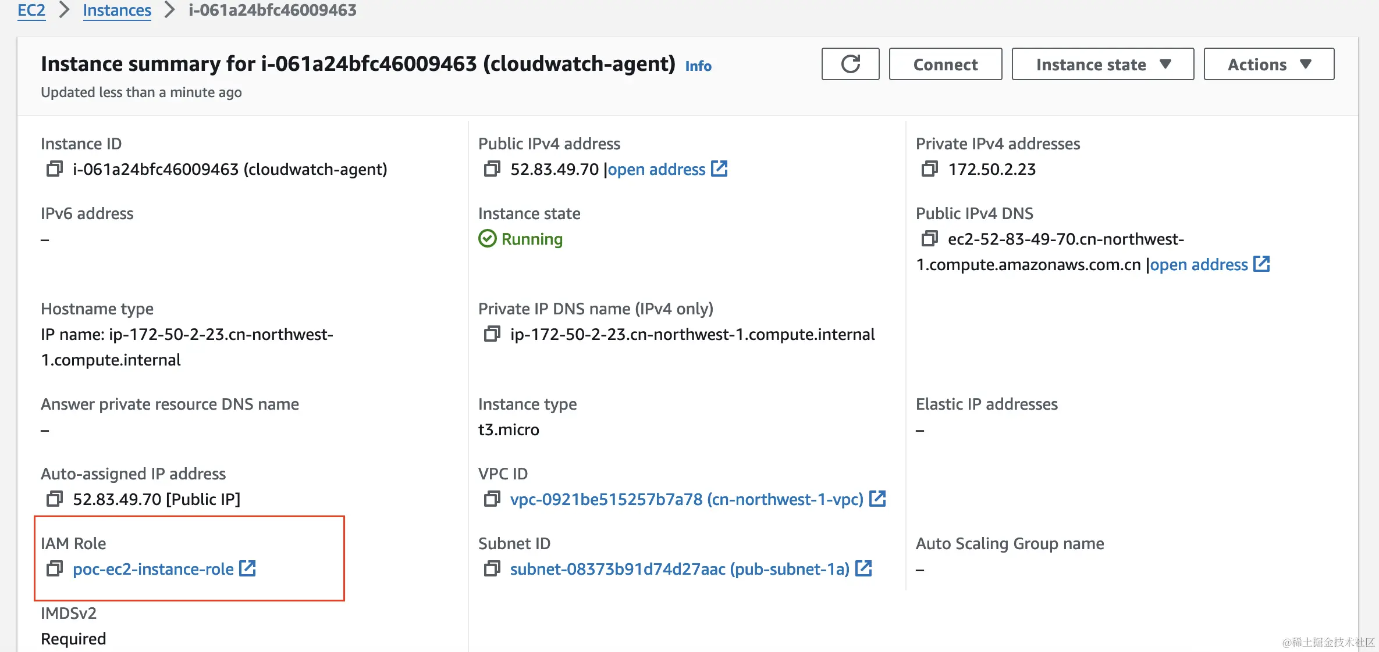Copy the IAM Role name

pos(54,569)
